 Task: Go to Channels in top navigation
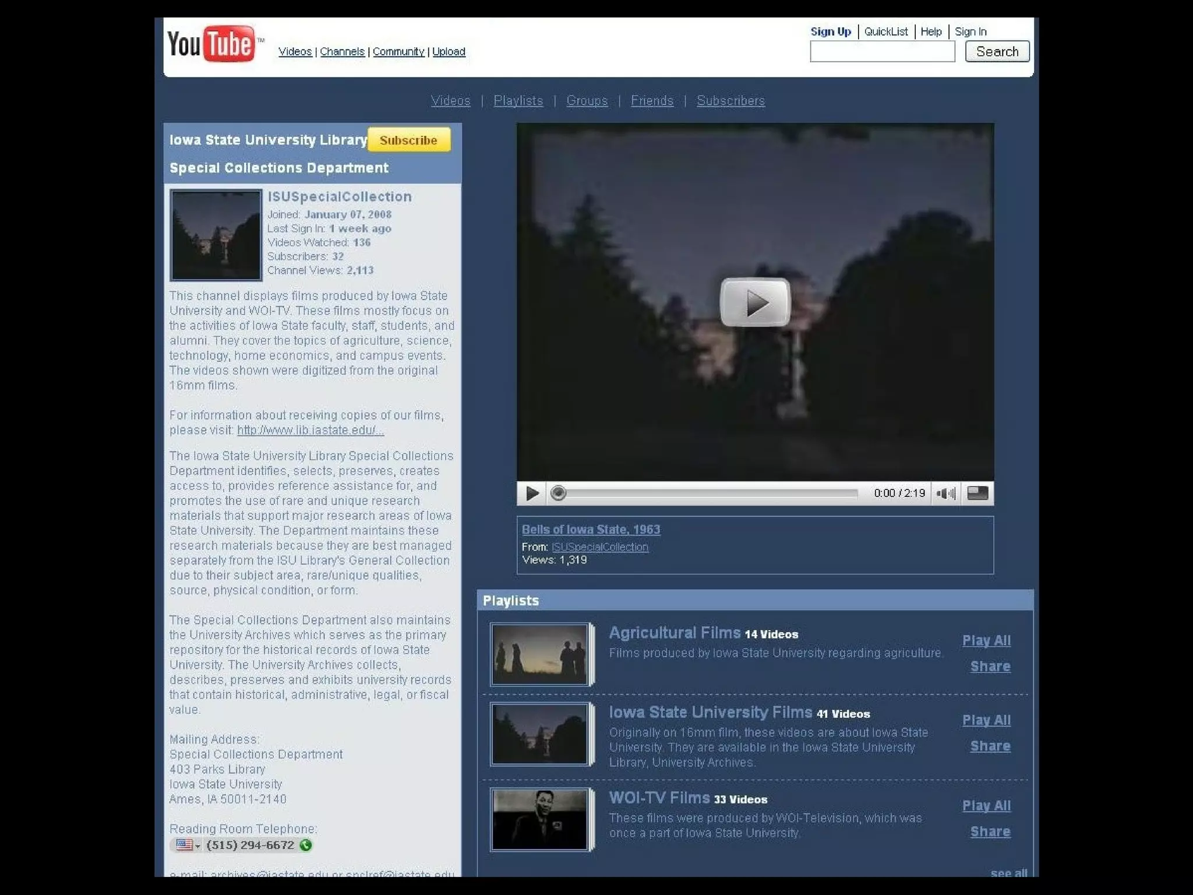pos(342,52)
